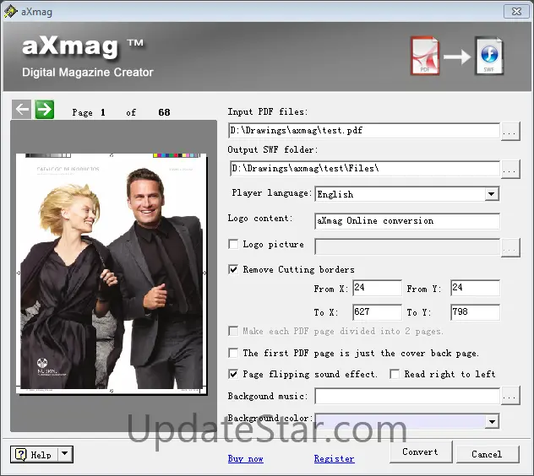
Task: Edit the Logo content text field
Action: pyautogui.click(x=407, y=221)
